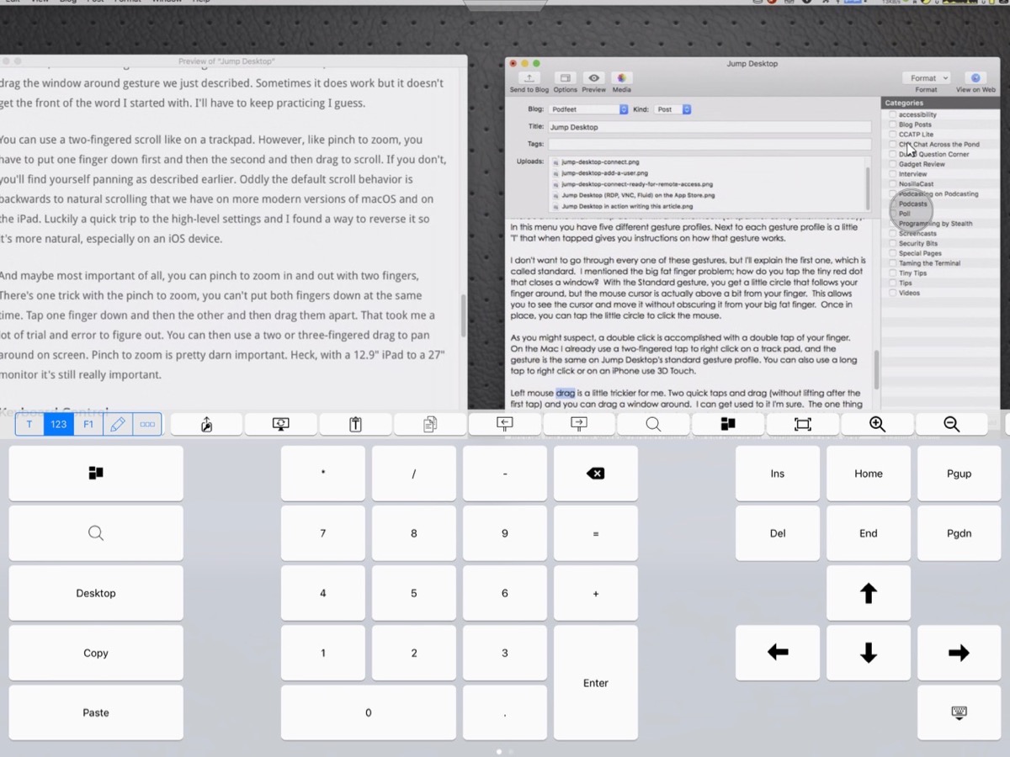The image size is (1010, 757).
Task: Tap the monitor display icon in shortcut toolbar
Action: coord(281,425)
